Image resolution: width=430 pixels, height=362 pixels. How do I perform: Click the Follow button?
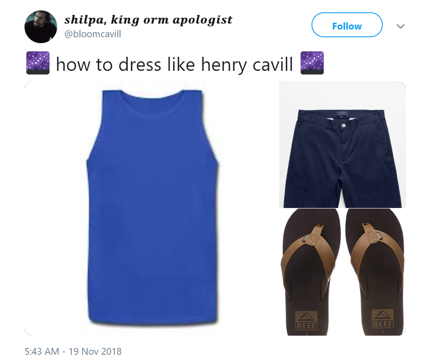pos(347,25)
